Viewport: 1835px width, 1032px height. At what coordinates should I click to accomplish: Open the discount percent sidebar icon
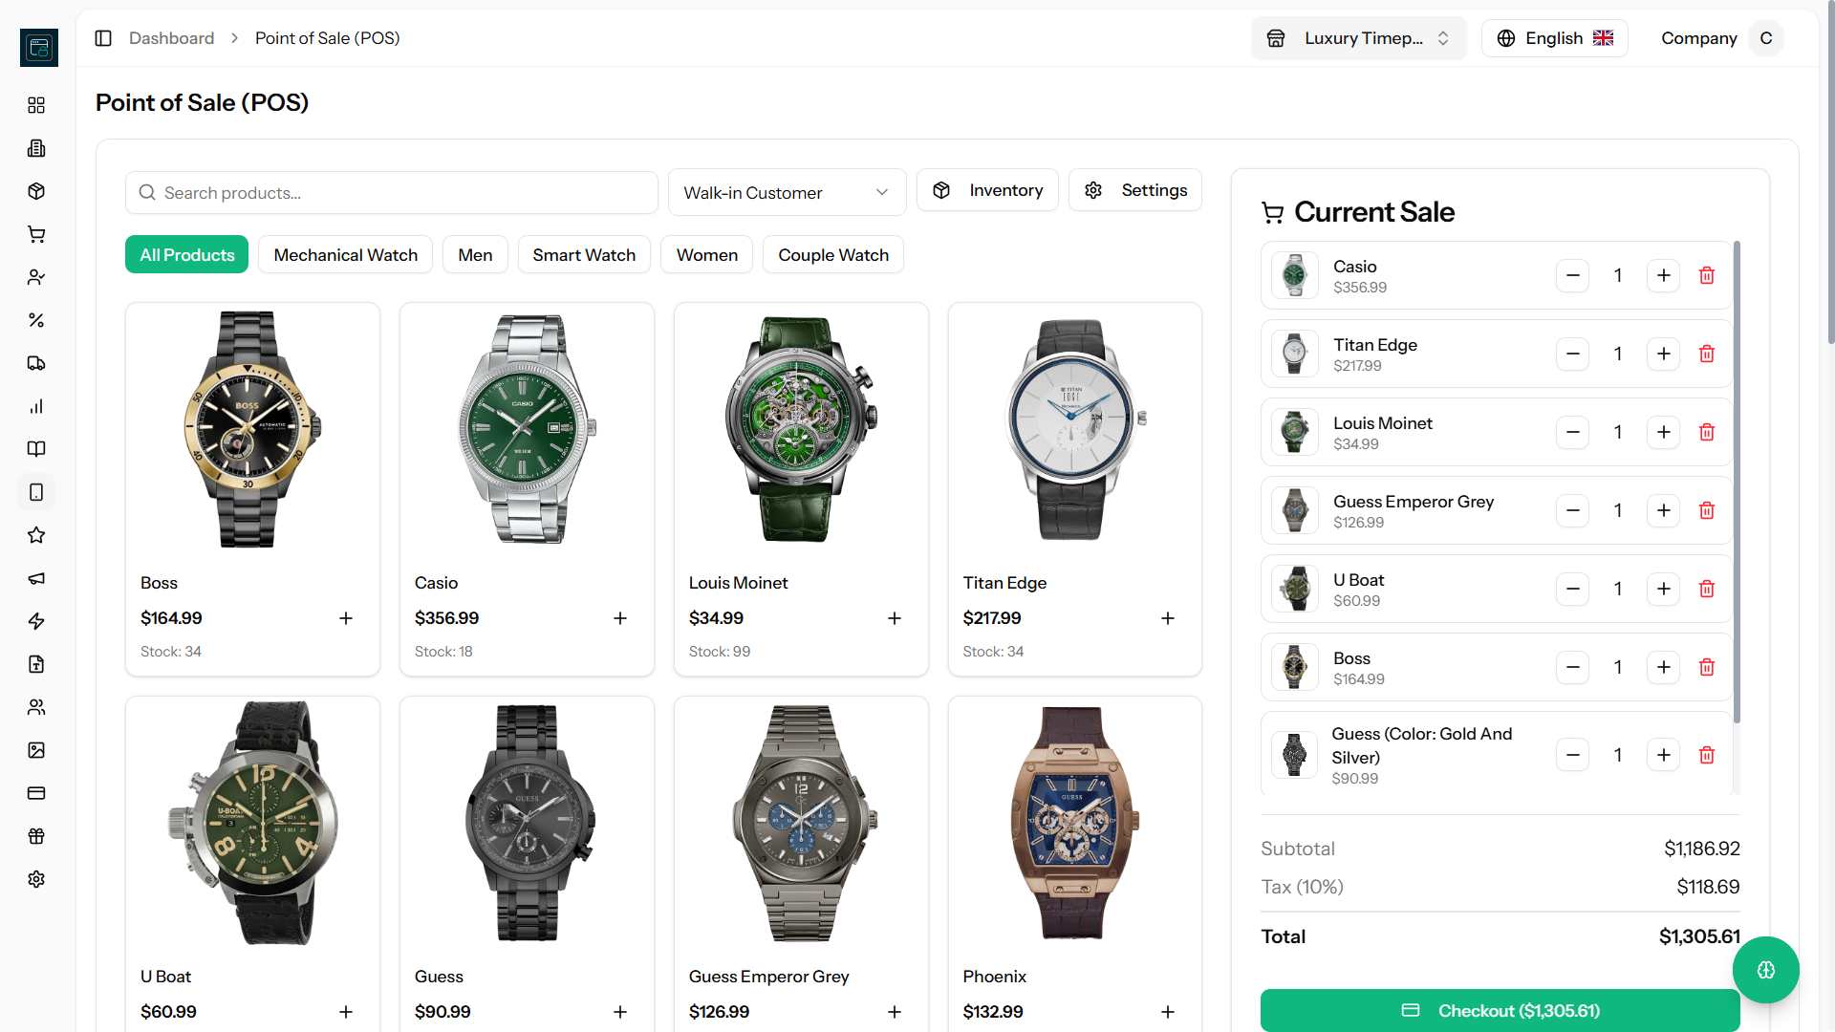[x=36, y=320]
